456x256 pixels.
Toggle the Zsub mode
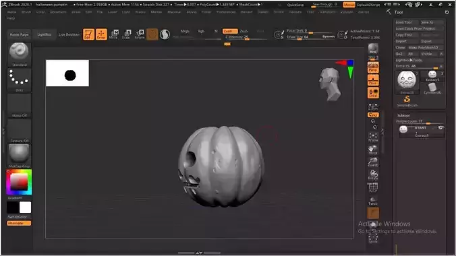[x=244, y=31]
